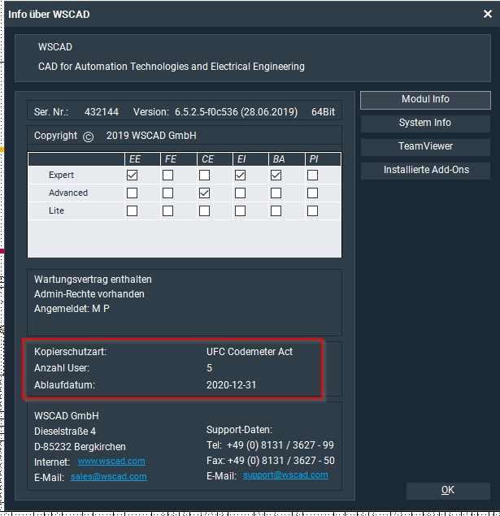
Task: Click the 2019 WSCAD GmbH copyright text
Action: (x=151, y=136)
